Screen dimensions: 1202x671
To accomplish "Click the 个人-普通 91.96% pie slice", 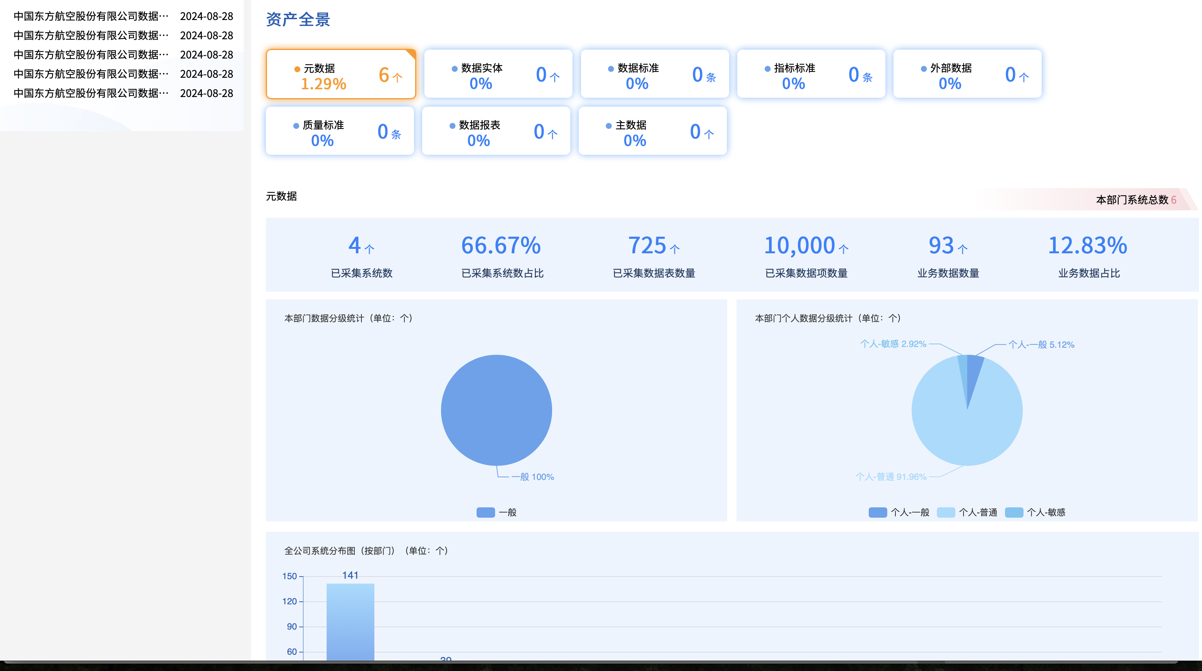I will click(967, 434).
